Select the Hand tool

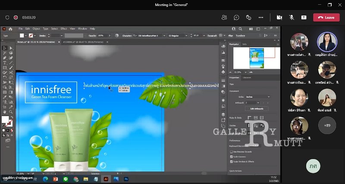[x=5, y=112]
